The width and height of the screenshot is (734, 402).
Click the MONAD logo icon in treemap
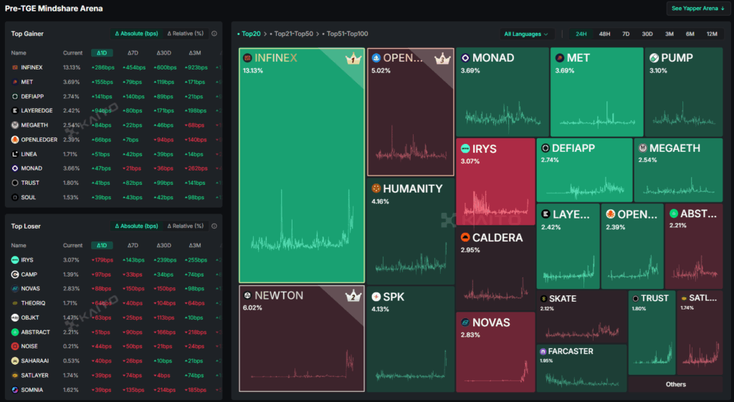click(x=465, y=58)
